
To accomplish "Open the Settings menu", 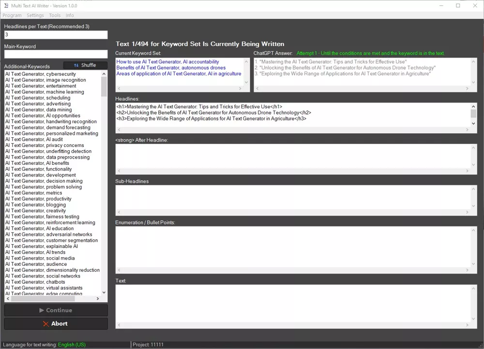I will tap(35, 15).
